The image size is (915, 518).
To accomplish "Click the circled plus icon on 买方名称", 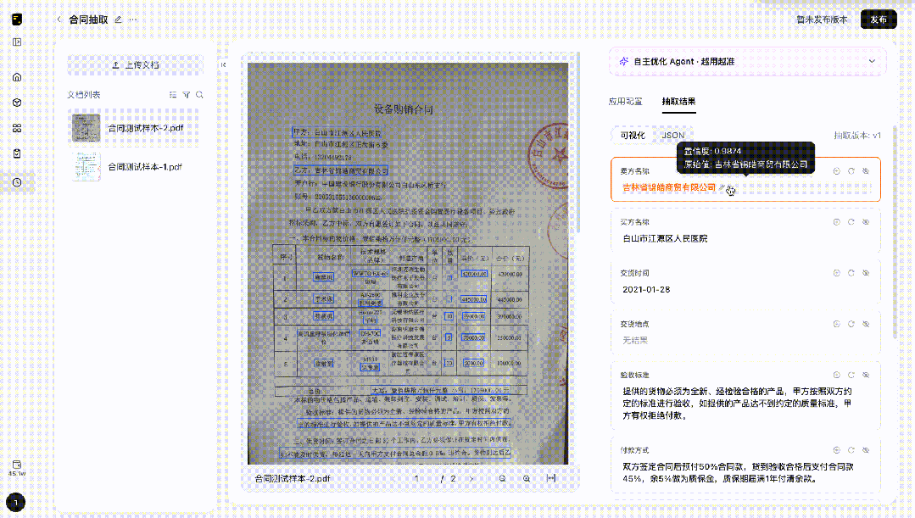I will (x=836, y=221).
